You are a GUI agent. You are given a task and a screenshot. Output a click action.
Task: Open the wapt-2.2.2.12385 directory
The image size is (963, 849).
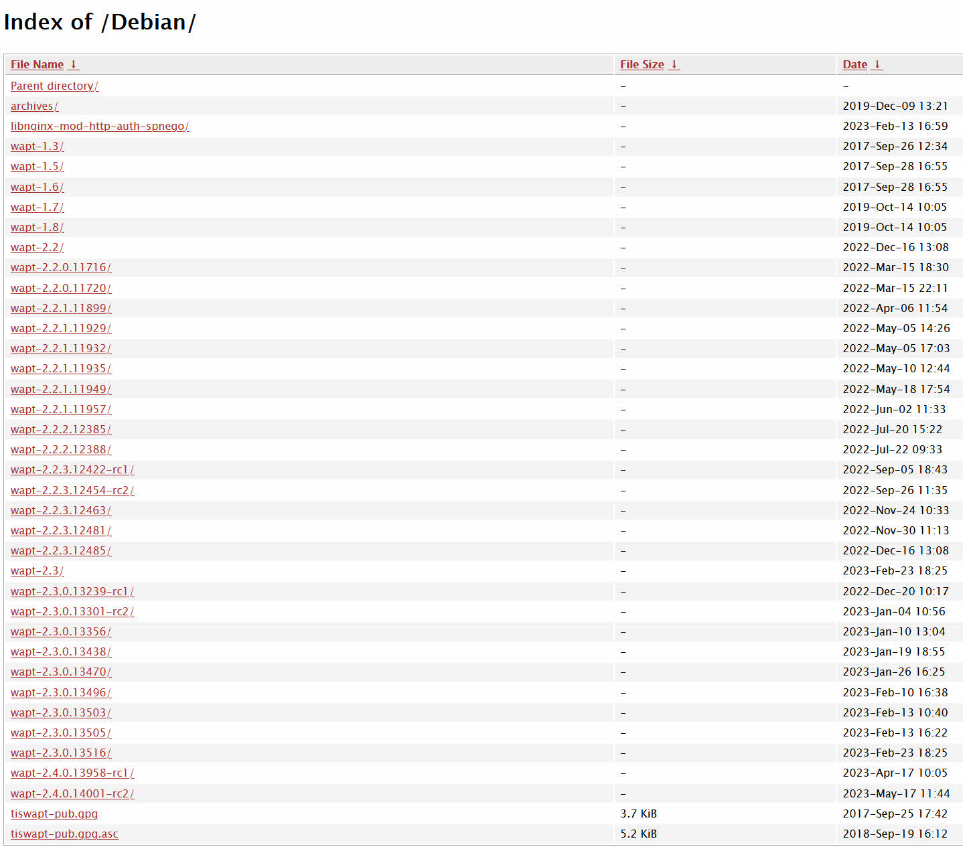pyautogui.click(x=61, y=429)
